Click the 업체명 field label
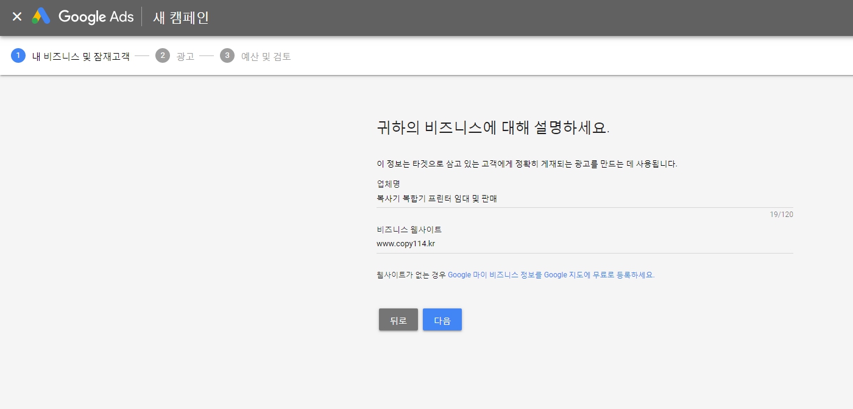This screenshot has height=409, width=853. [x=388, y=183]
